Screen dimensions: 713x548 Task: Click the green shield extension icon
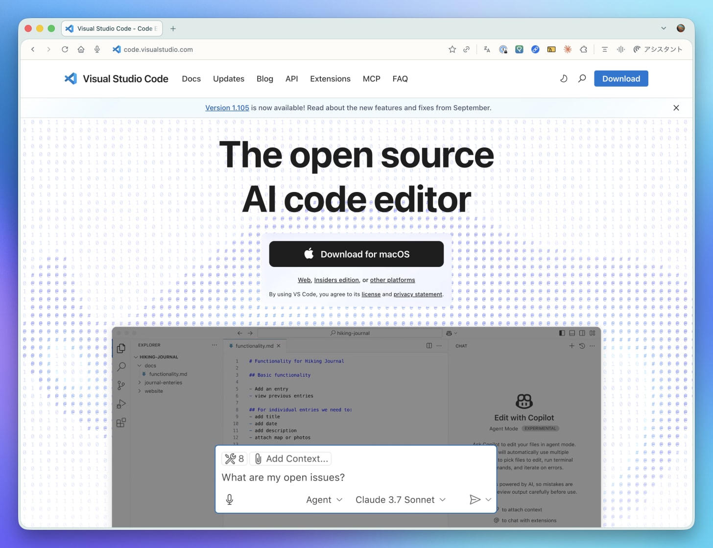(x=519, y=49)
